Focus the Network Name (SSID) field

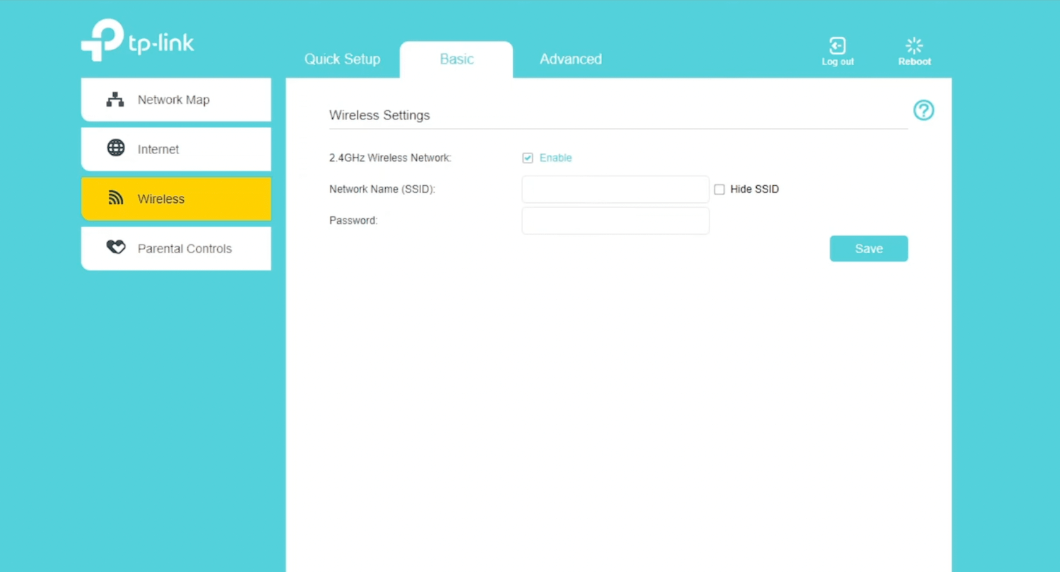(x=615, y=189)
